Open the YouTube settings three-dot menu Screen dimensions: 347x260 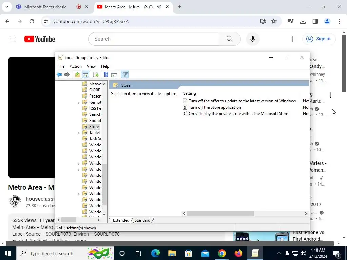292,39
